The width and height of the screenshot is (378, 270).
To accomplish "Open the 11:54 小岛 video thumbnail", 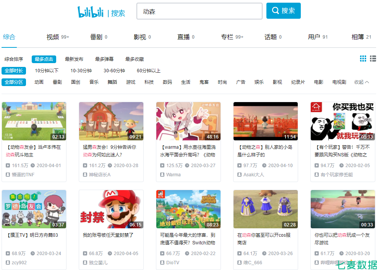I will tap(265, 121).
